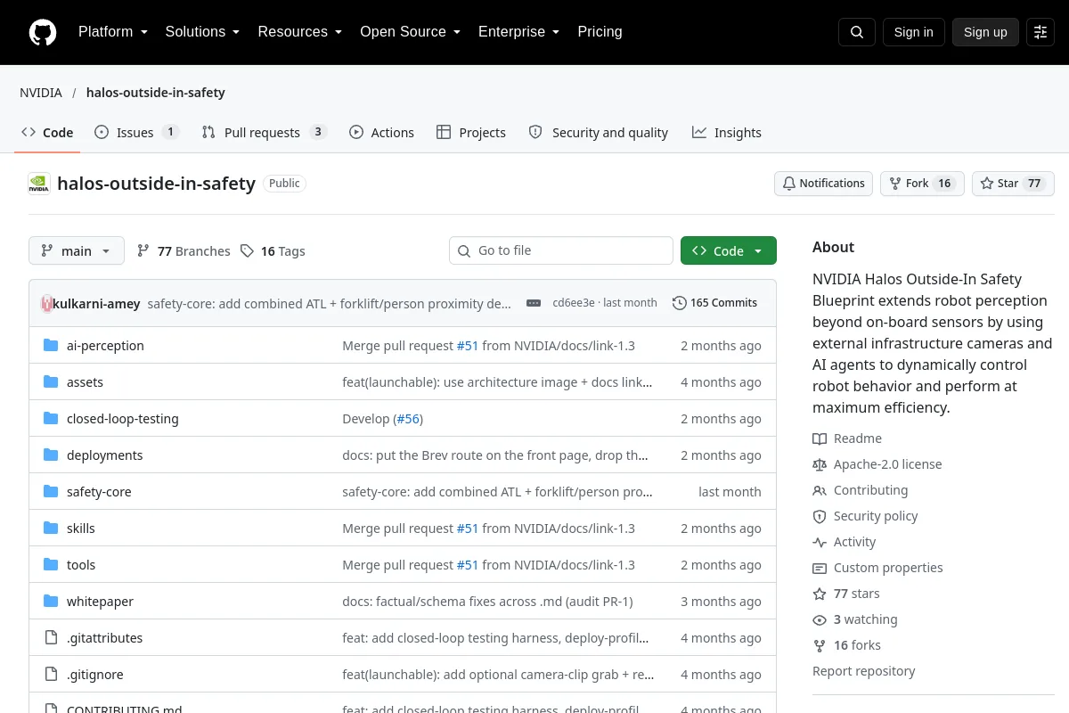Click the Contributing people icon
The height and width of the screenshot is (713, 1069).
pos(820,490)
